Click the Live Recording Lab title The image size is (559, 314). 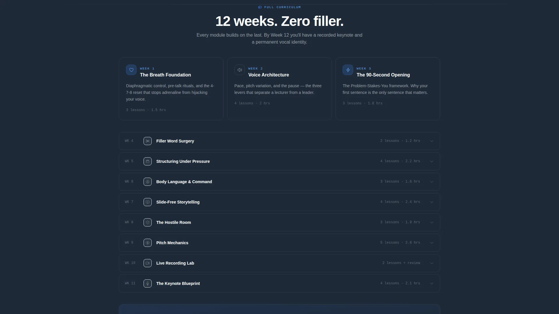pos(175,263)
